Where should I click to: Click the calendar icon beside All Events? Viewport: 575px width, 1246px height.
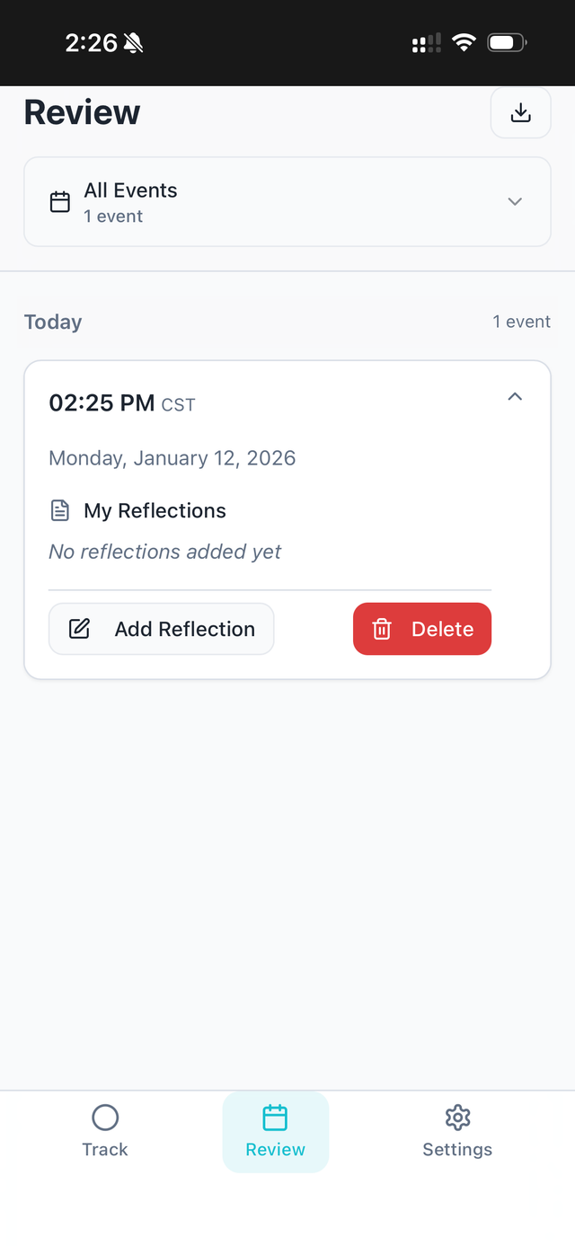coord(60,202)
